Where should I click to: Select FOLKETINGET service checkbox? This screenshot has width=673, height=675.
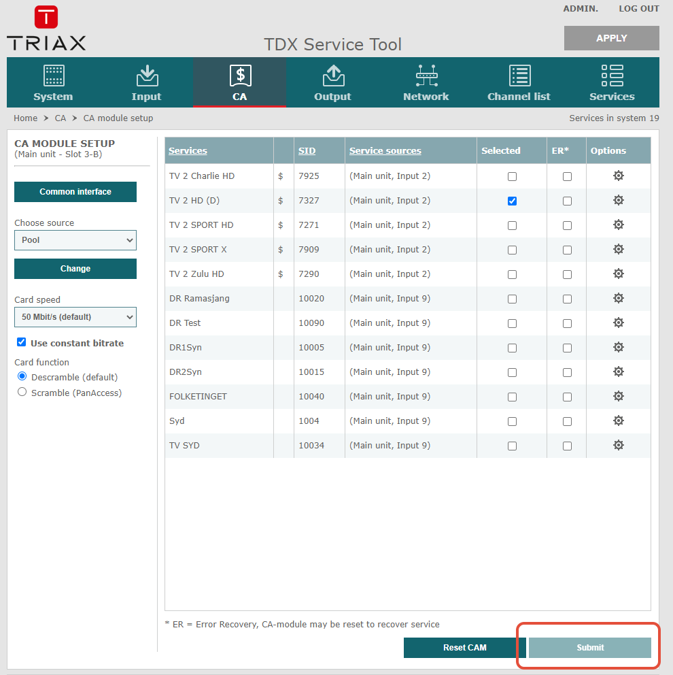point(512,397)
